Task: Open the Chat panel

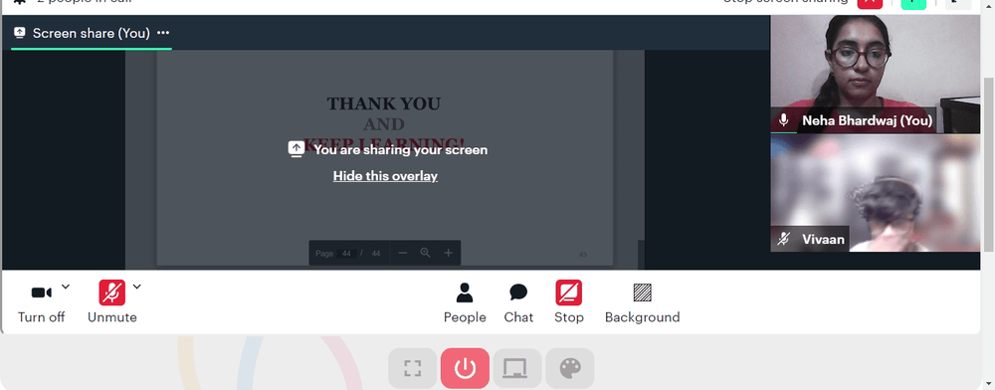Action: coord(518,302)
